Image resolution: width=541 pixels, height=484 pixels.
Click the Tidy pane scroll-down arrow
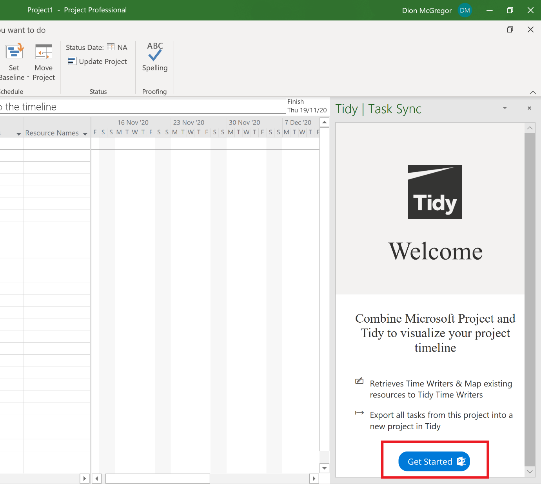point(530,472)
